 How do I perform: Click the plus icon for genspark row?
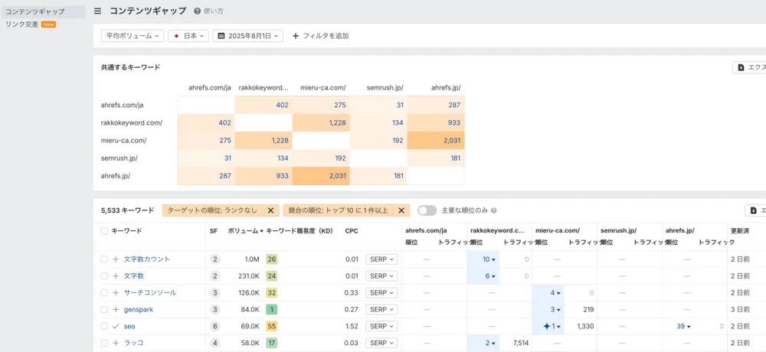116,309
